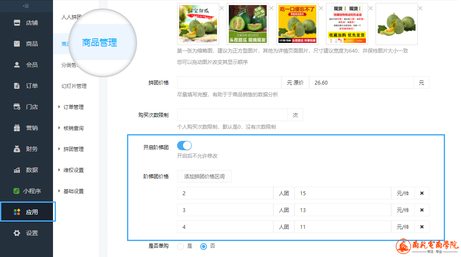The height and width of the screenshot is (257, 461).
Task: Edit price field with value 15
Action: pyautogui.click(x=343, y=193)
